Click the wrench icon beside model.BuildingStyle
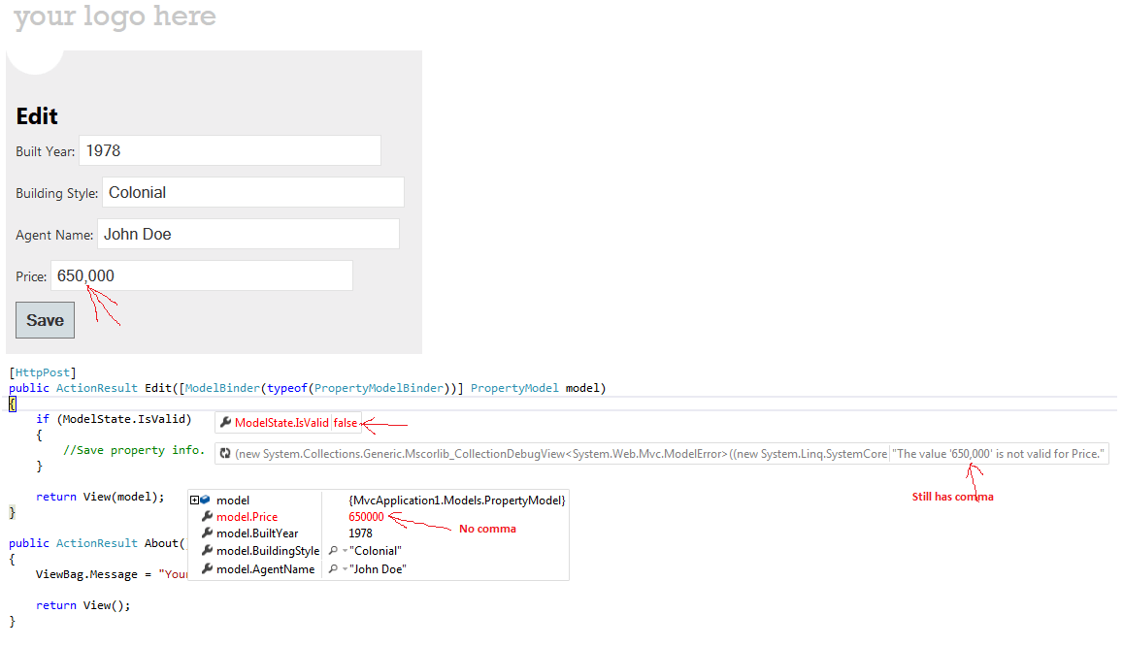This screenshot has width=1123, height=646. tap(206, 551)
